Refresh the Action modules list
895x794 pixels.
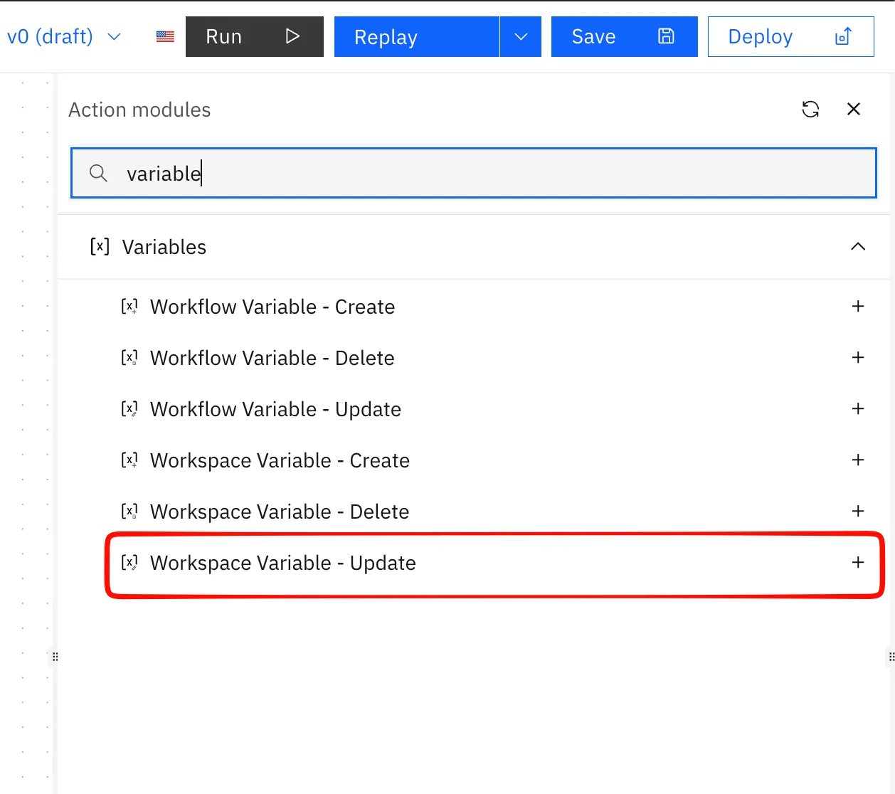[x=810, y=109]
